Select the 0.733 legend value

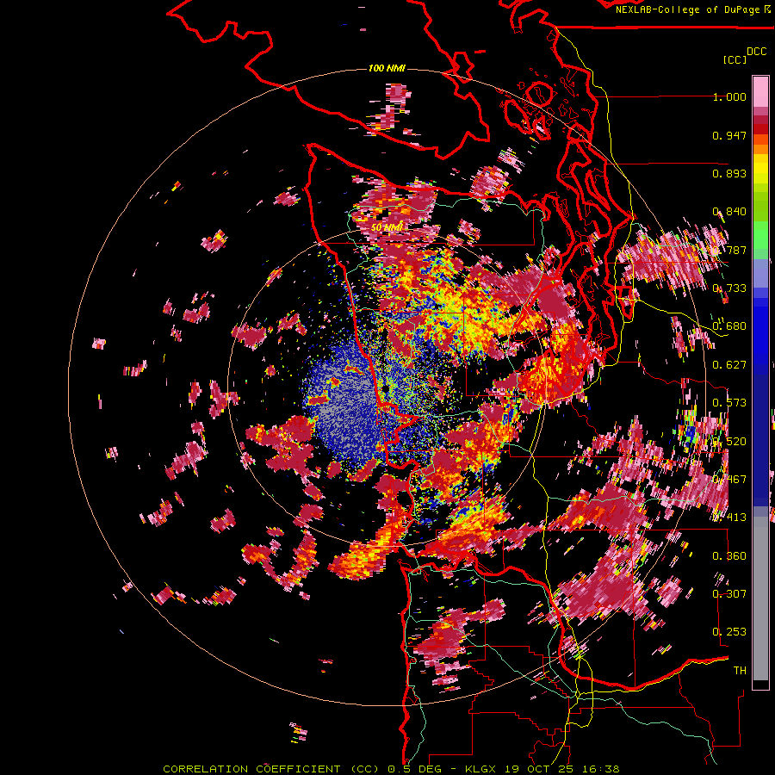click(x=729, y=288)
